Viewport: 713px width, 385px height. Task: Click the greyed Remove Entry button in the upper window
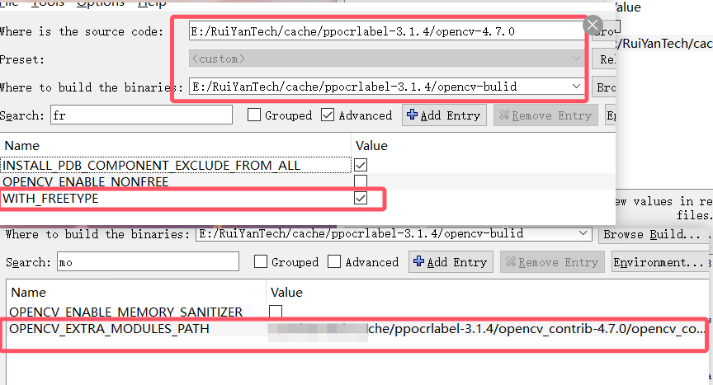(545, 115)
